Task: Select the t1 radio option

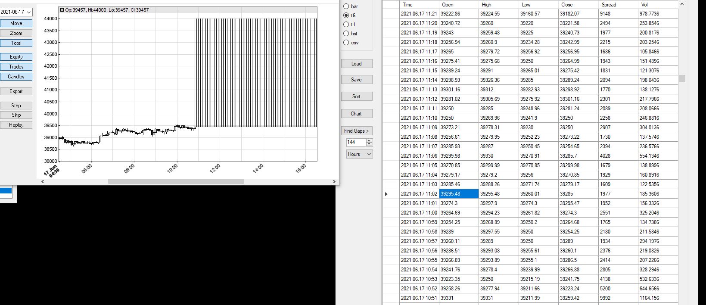Action: click(x=346, y=25)
